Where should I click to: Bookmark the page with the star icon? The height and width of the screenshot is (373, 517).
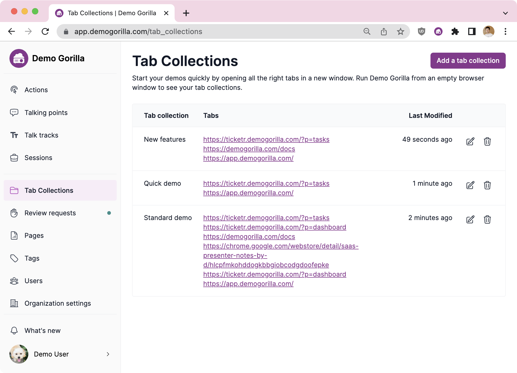(400, 31)
